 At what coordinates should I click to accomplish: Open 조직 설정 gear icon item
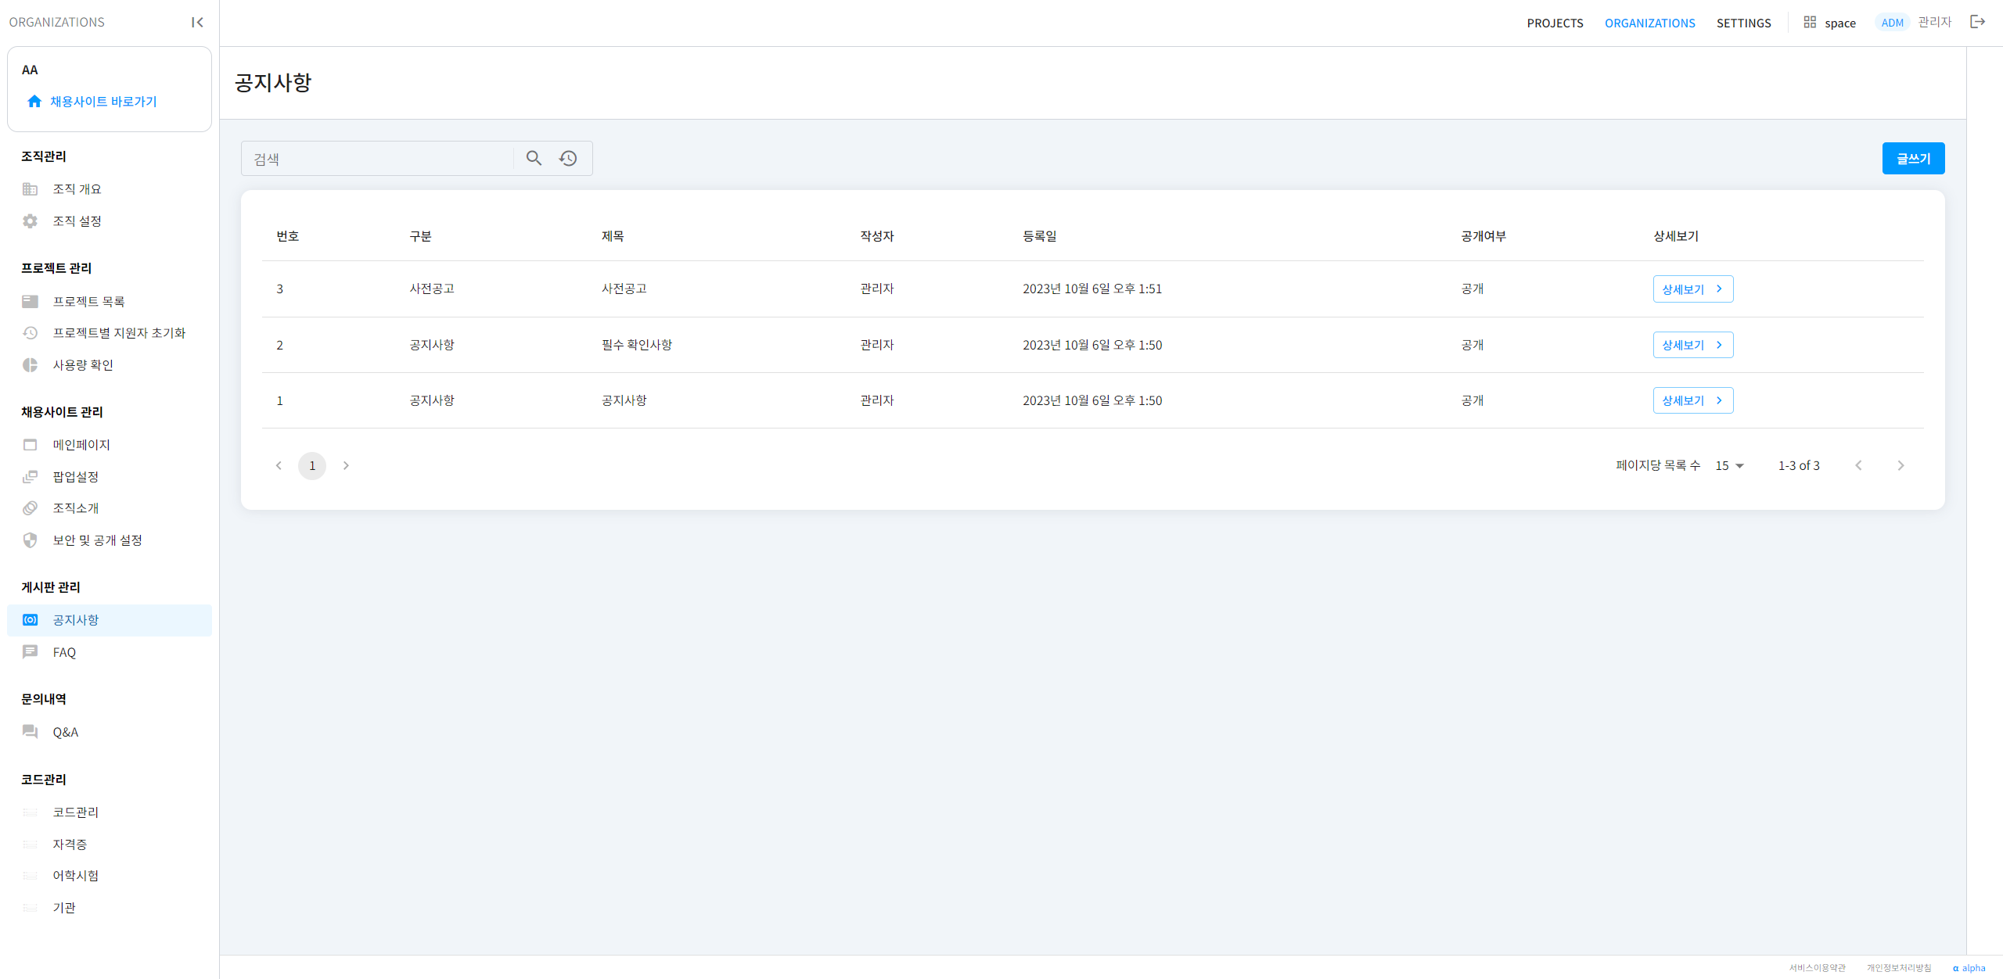pyautogui.click(x=30, y=221)
